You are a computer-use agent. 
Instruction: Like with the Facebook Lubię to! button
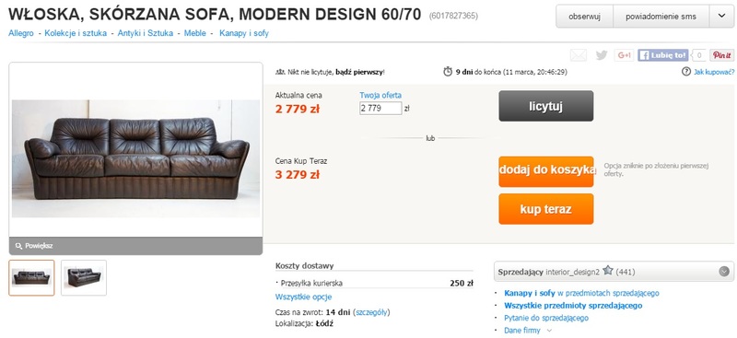(662, 55)
